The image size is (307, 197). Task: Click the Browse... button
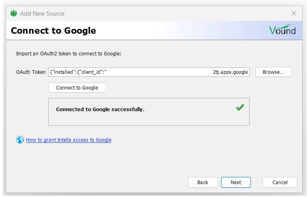click(274, 72)
